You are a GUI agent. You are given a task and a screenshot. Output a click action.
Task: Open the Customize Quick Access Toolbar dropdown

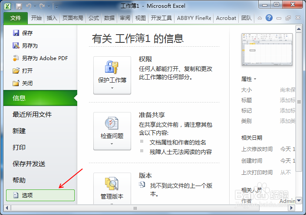(56, 7)
